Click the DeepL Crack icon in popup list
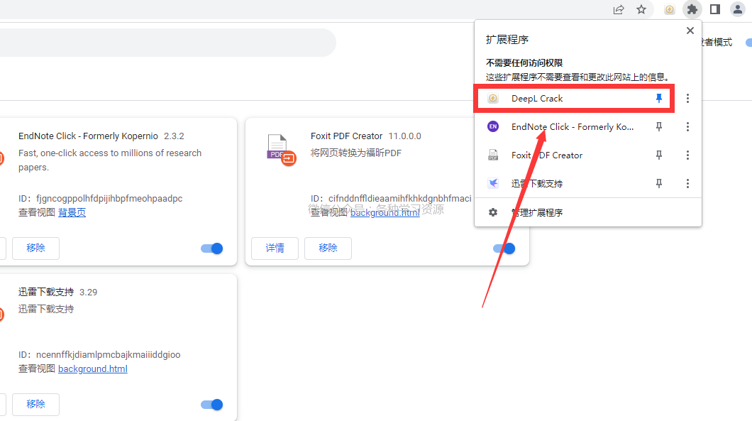 [493, 99]
